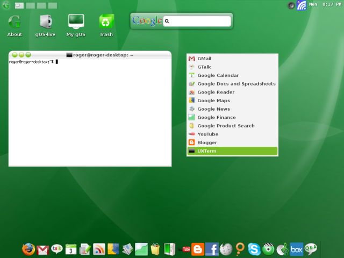
Task: Open Google Finance chart dock icon
Action: tap(141, 249)
